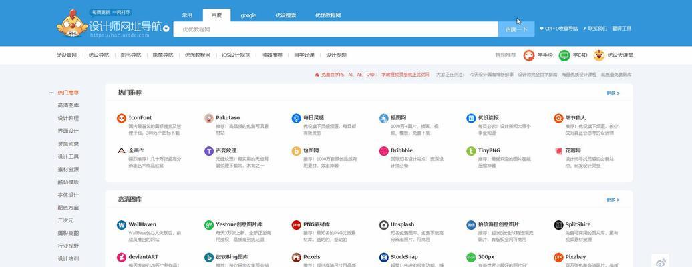Select 素材资源 in the left sidebar
Screen dimensions: 692x267
click(68, 170)
